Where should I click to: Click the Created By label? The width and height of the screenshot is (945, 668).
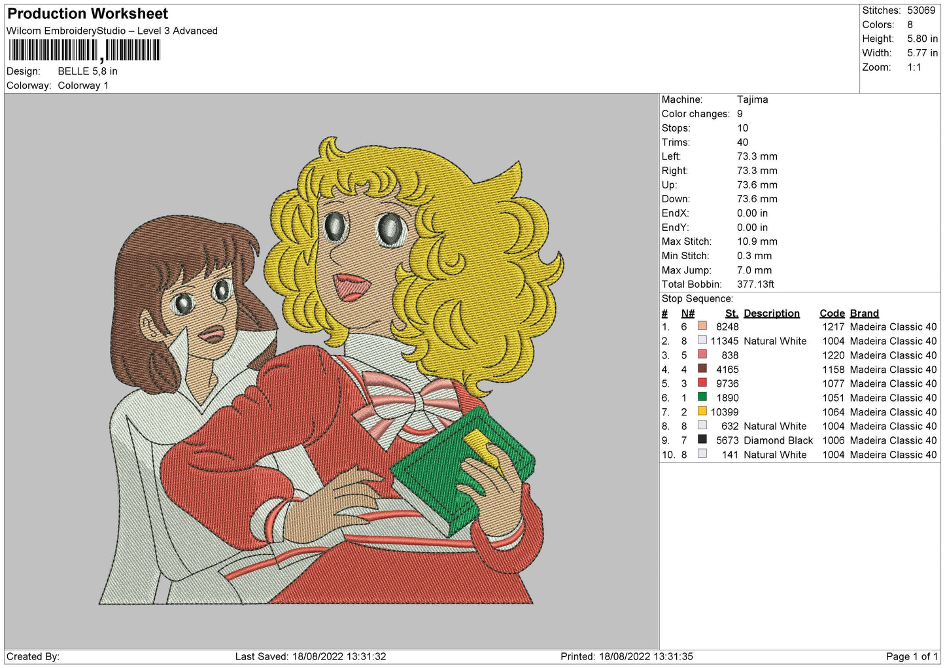click(33, 656)
